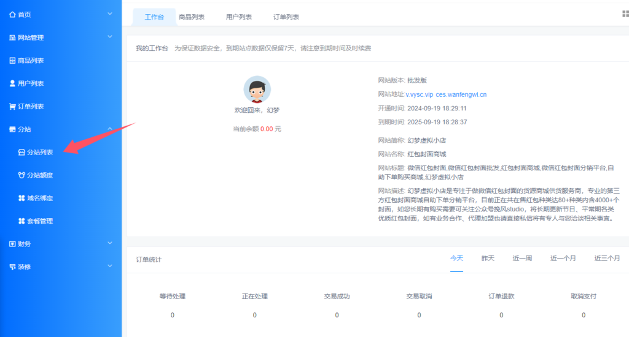Open the v.vysc.vip site link
Image resolution: width=629 pixels, height=337 pixels.
click(x=420, y=95)
